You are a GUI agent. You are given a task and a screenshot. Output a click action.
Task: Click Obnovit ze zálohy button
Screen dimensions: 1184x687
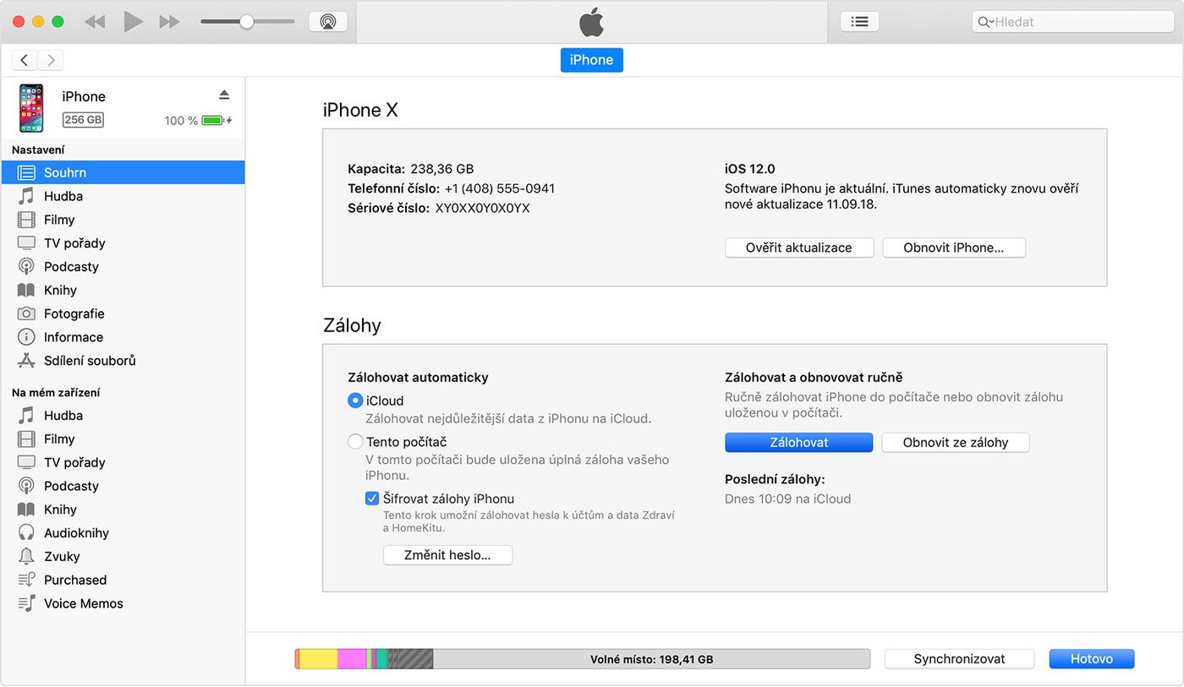tap(956, 442)
